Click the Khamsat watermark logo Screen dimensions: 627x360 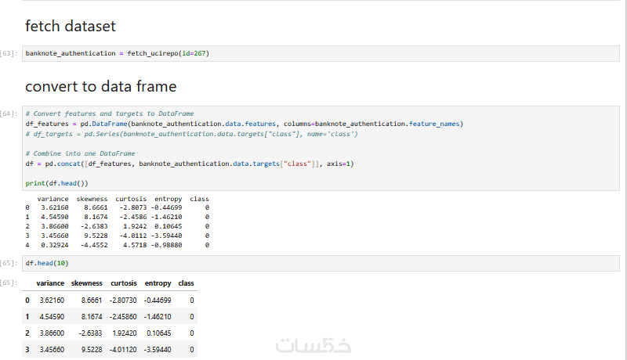pos(313,346)
